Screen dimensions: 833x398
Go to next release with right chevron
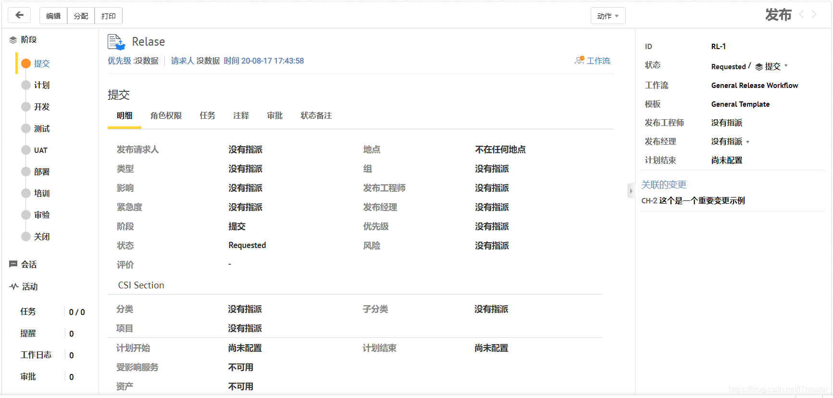(x=814, y=14)
